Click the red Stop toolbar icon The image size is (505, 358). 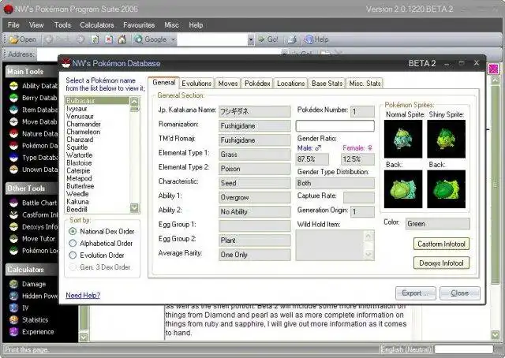click(109, 39)
